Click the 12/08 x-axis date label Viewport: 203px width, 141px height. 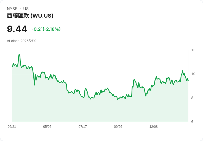tap(154, 126)
